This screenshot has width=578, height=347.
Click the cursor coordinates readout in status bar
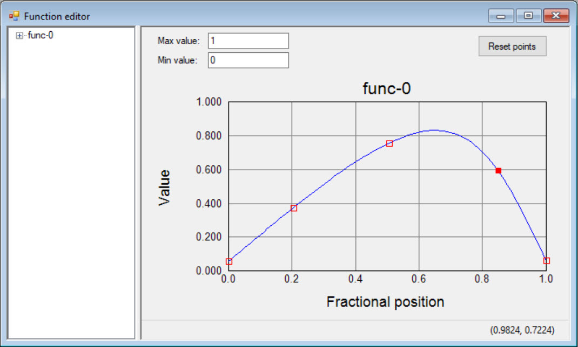pos(522,329)
